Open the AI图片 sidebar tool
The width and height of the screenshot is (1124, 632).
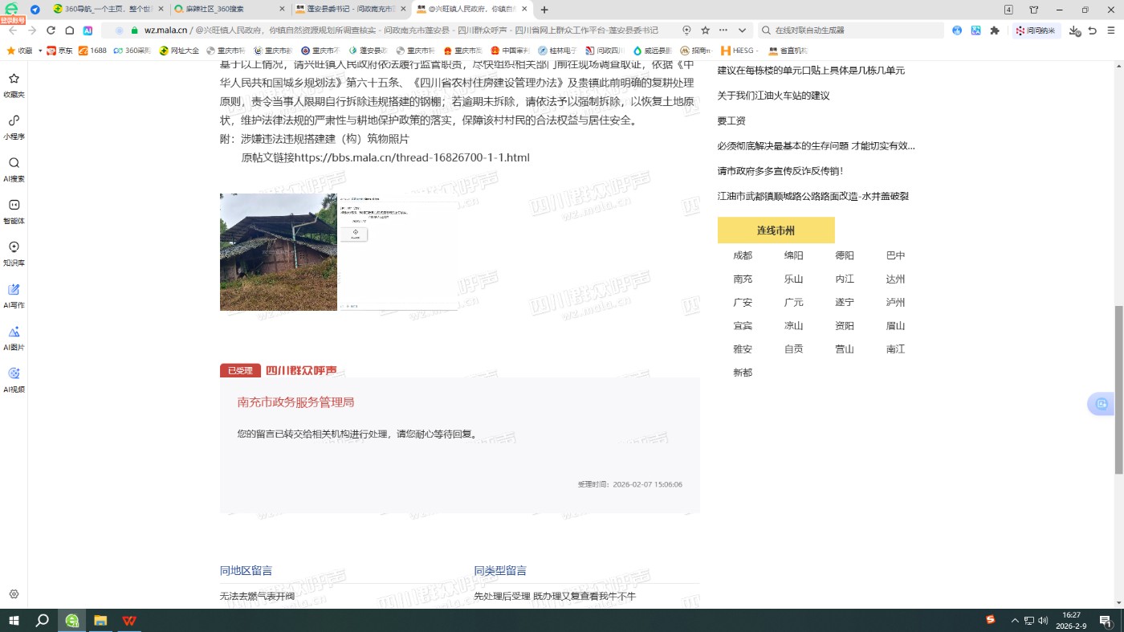pos(14,336)
